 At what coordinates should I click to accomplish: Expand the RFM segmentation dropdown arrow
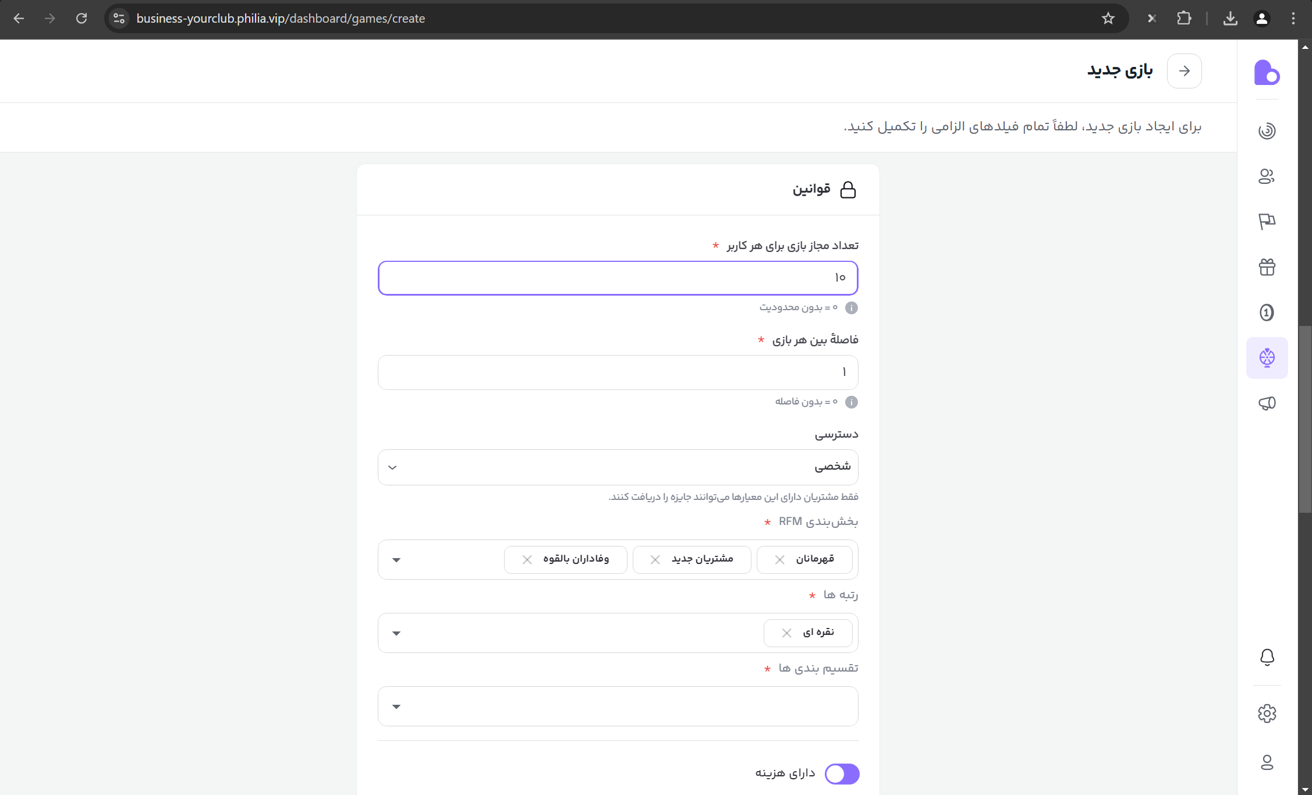396,560
